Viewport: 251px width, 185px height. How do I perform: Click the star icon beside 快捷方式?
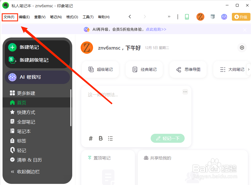(x=12, y=112)
